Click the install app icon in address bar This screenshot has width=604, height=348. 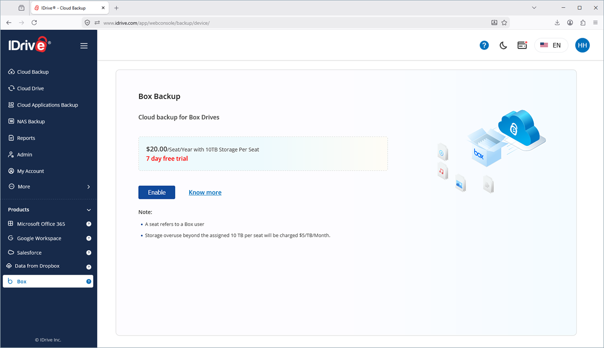click(494, 23)
